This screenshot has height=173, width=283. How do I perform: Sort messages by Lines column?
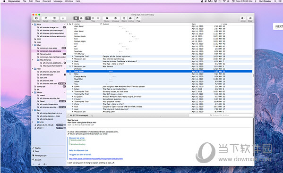pos(225,24)
